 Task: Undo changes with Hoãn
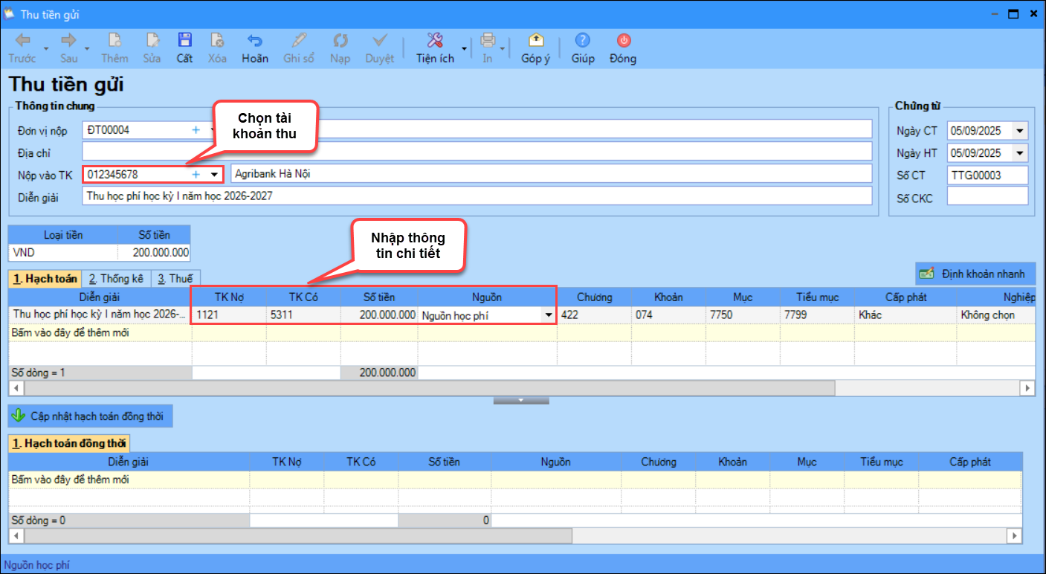pyautogui.click(x=255, y=48)
